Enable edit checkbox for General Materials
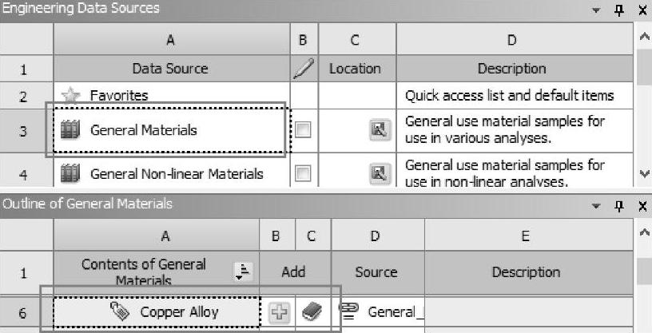This screenshot has width=652, height=333. point(303,131)
